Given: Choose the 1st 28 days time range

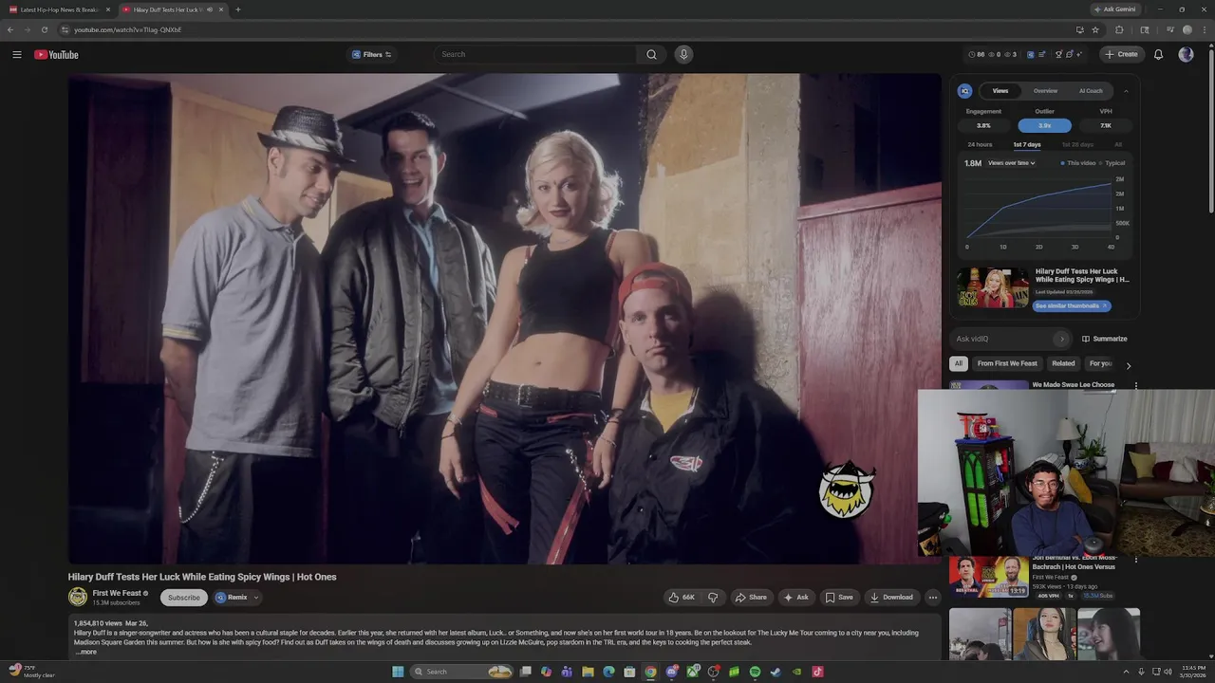Looking at the screenshot, I should (1077, 144).
